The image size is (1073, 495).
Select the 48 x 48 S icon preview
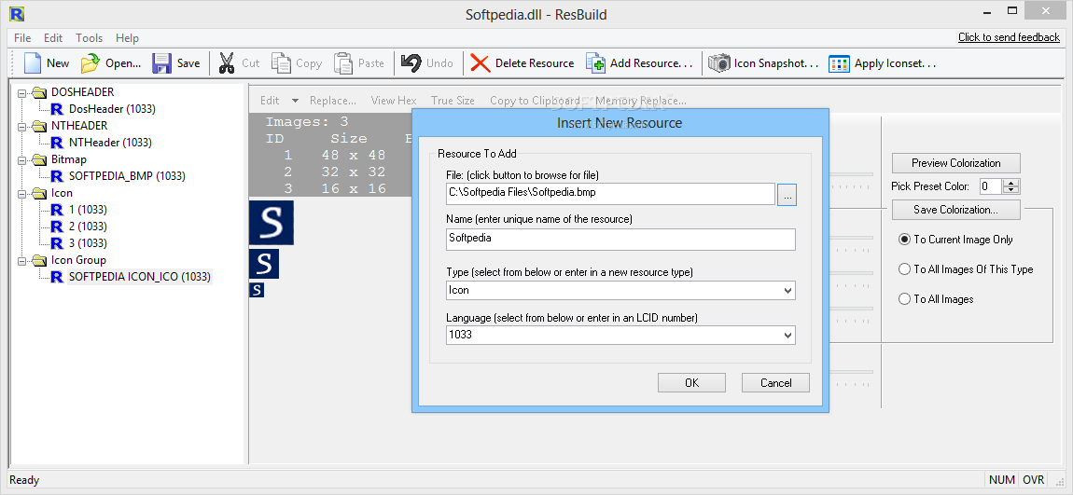(271, 222)
